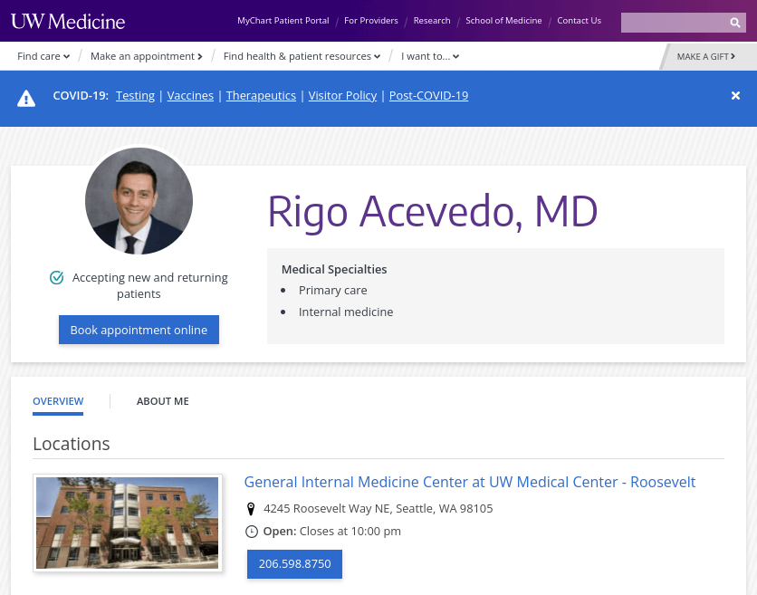Open Contact Us page
The width and height of the screenshot is (757, 595).
click(x=579, y=21)
